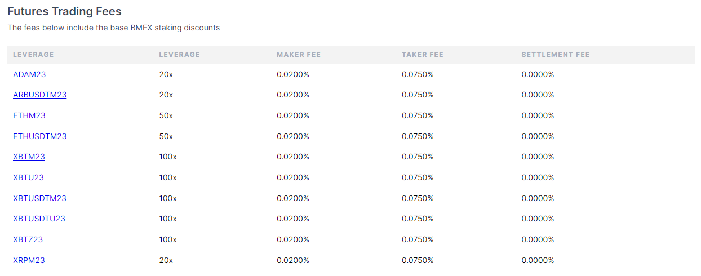Open the XBTUSDTM23 contract link
This screenshot has width=701, height=276.
pos(39,198)
